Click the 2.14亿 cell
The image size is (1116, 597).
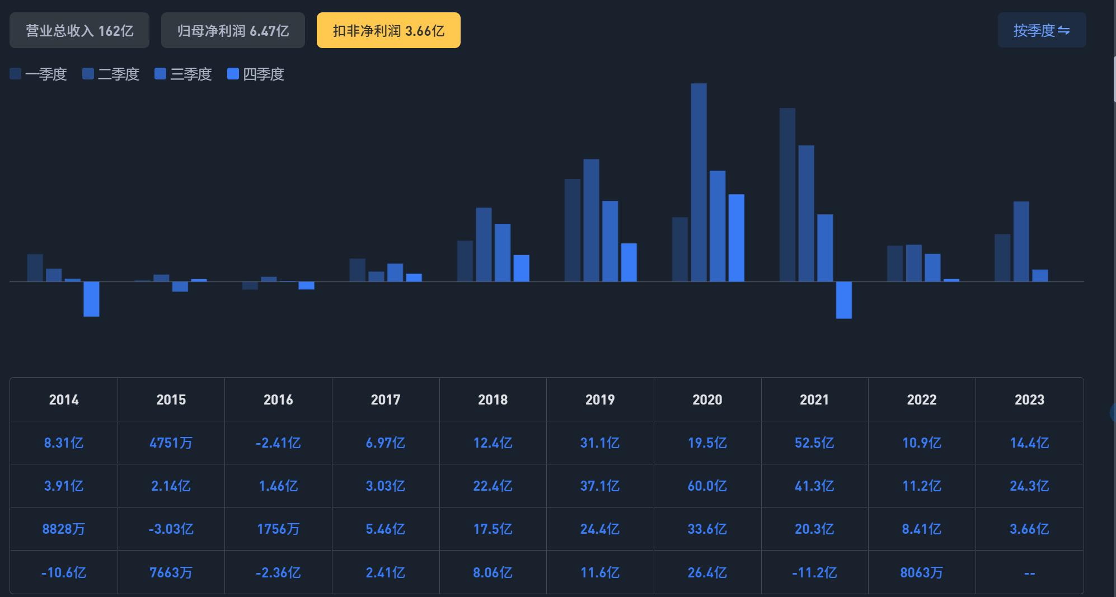[x=171, y=486]
